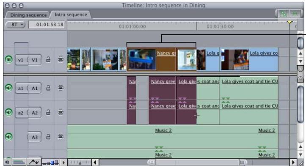This screenshot has height=166, width=306.
Task: Click the audio tracks vertical scroll thumb
Action: pyautogui.click(x=300, y=105)
